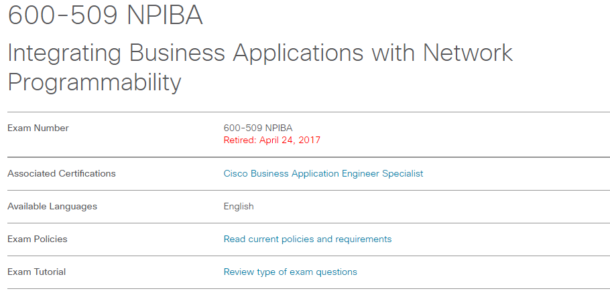Screen dimensions: 610x295
Task: Select the Available Languages label
Action: pyautogui.click(x=52, y=207)
